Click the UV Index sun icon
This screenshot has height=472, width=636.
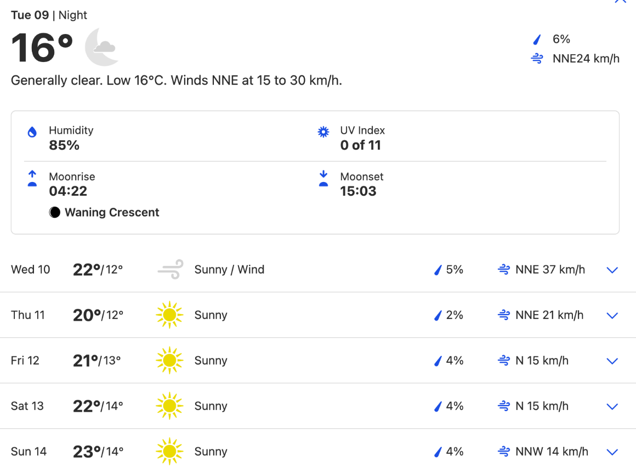323,132
